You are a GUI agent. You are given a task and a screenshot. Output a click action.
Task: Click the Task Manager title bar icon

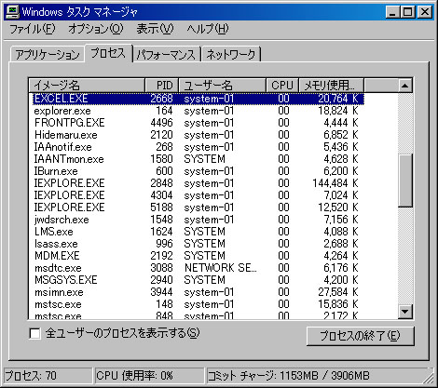(12, 12)
